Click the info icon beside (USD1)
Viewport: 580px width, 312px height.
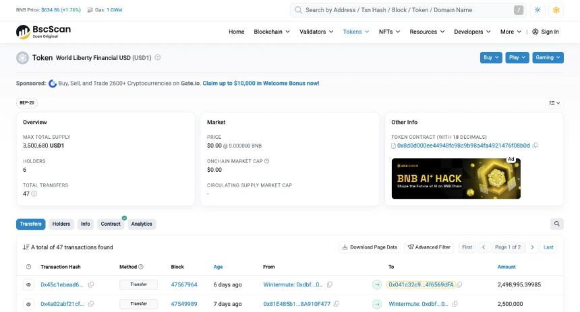[x=158, y=57]
